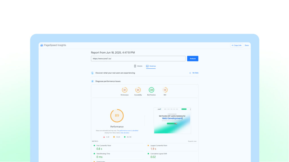289x162 pixels.
Task: Select the Desktop tab
Action: tap(152, 66)
